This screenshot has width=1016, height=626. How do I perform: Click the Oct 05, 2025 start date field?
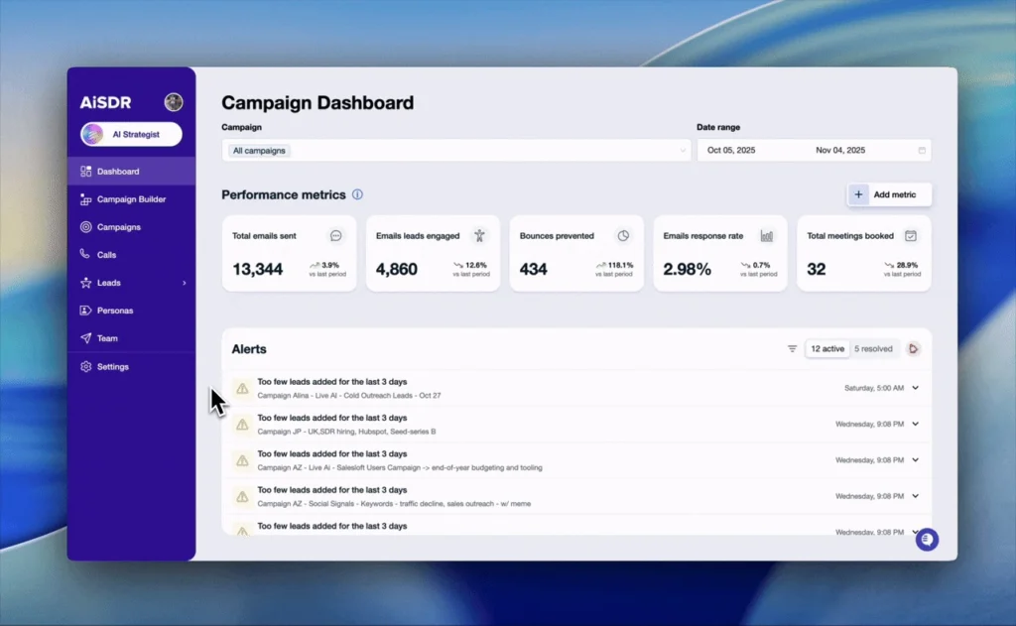pyautogui.click(x=732, y=151)
